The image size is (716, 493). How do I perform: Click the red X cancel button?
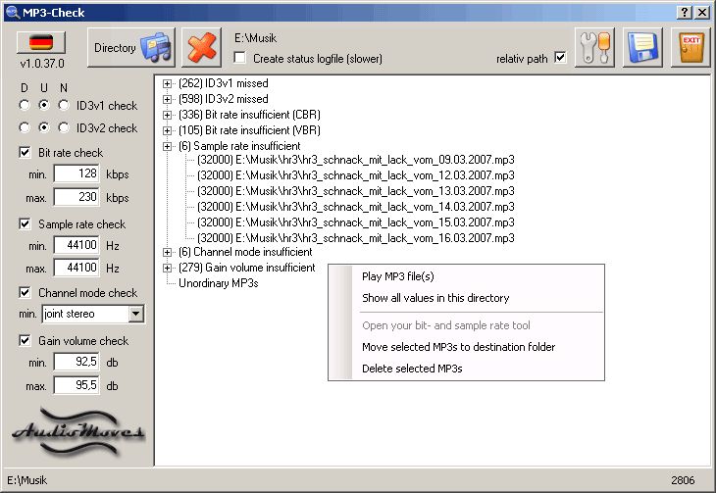click(201, 47)
